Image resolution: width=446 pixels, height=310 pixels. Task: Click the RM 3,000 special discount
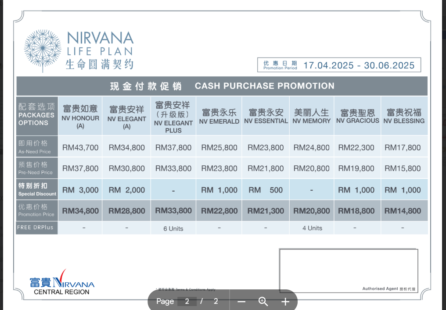[80, 190]
